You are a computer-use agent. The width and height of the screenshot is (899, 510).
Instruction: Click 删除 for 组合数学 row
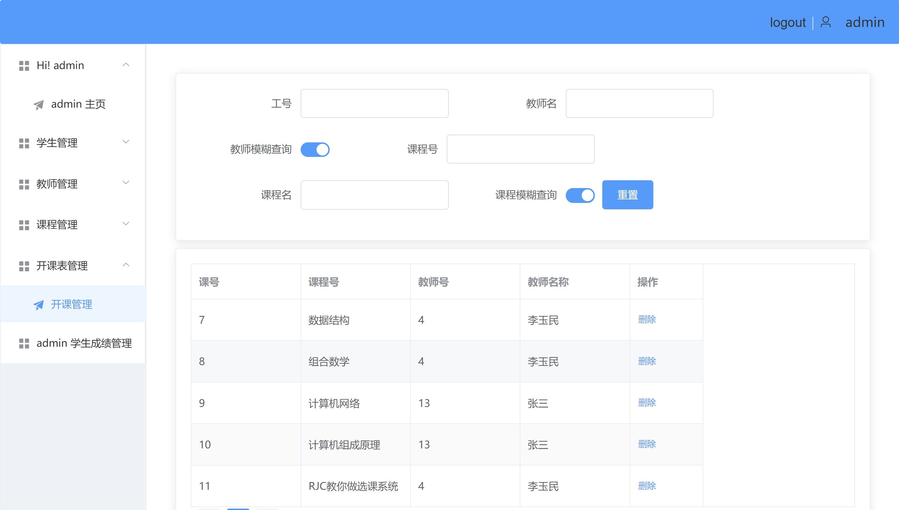(647, 361)
